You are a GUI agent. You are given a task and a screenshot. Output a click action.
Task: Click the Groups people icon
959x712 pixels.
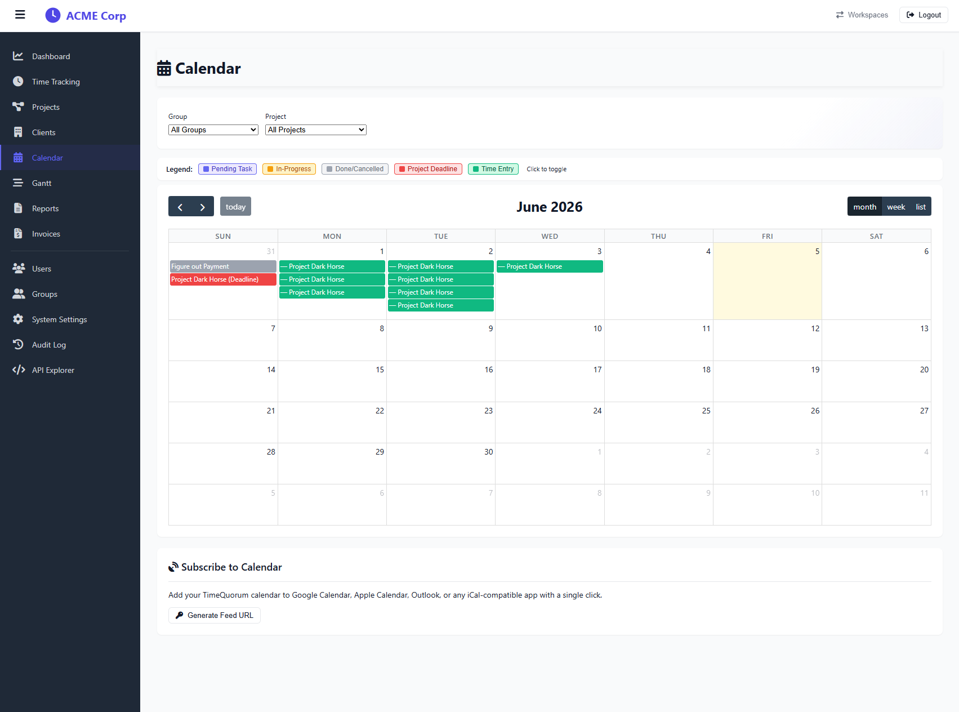click(x=19, y=294)
